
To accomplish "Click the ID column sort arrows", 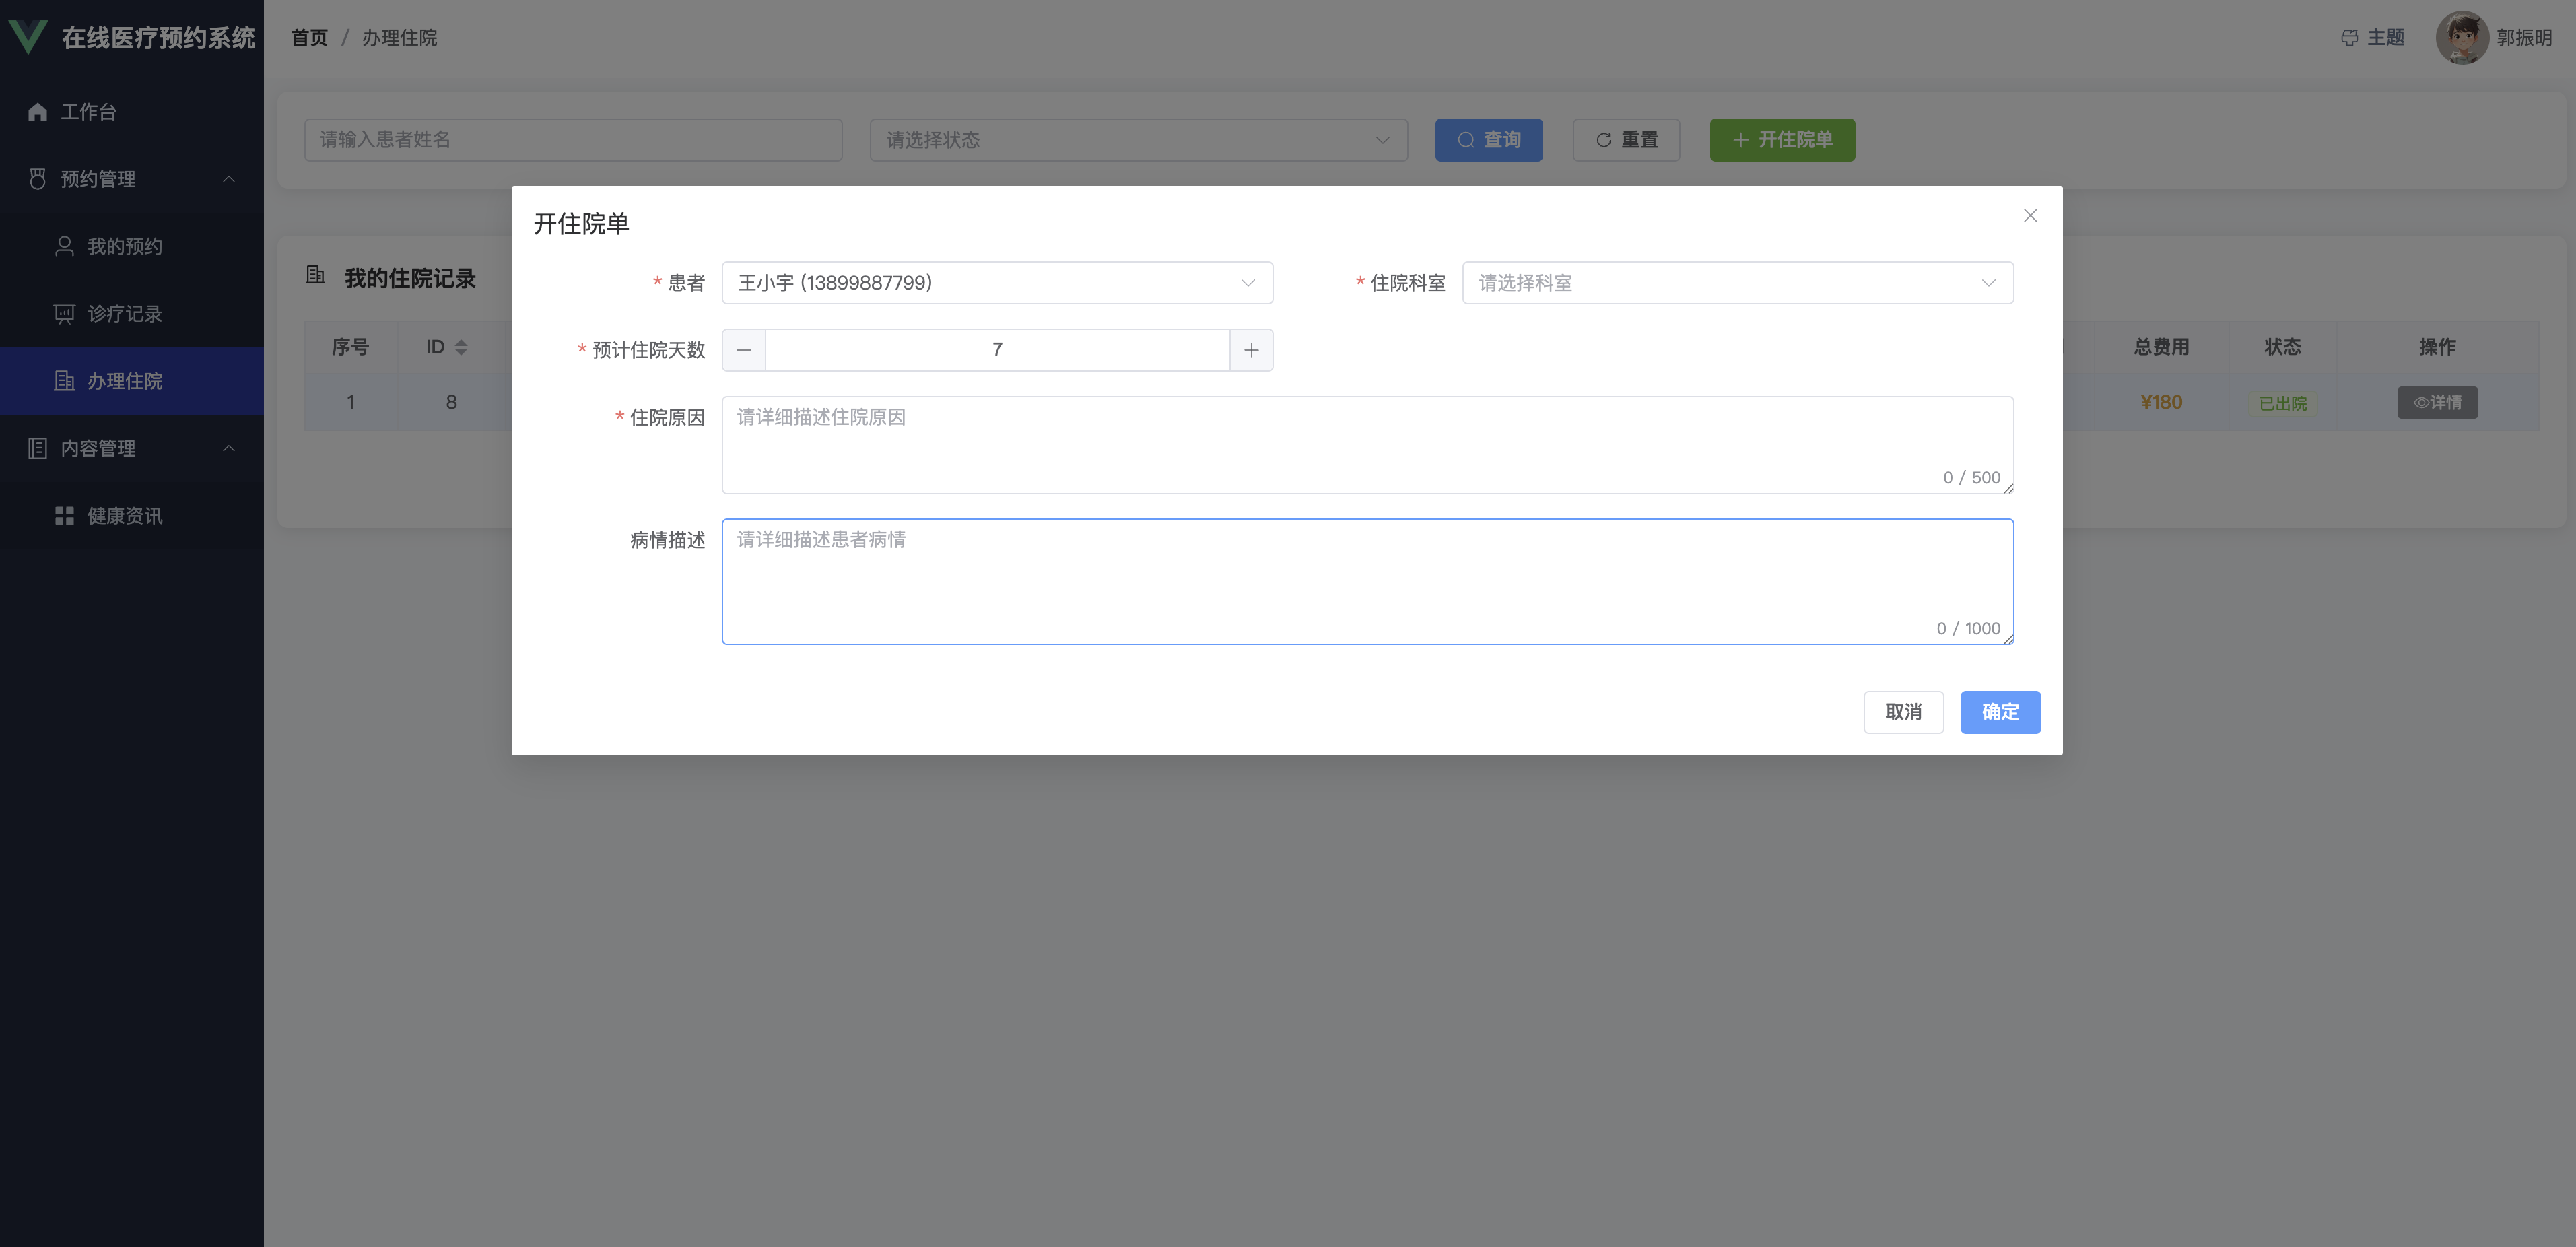I will [x=461, y=347].
